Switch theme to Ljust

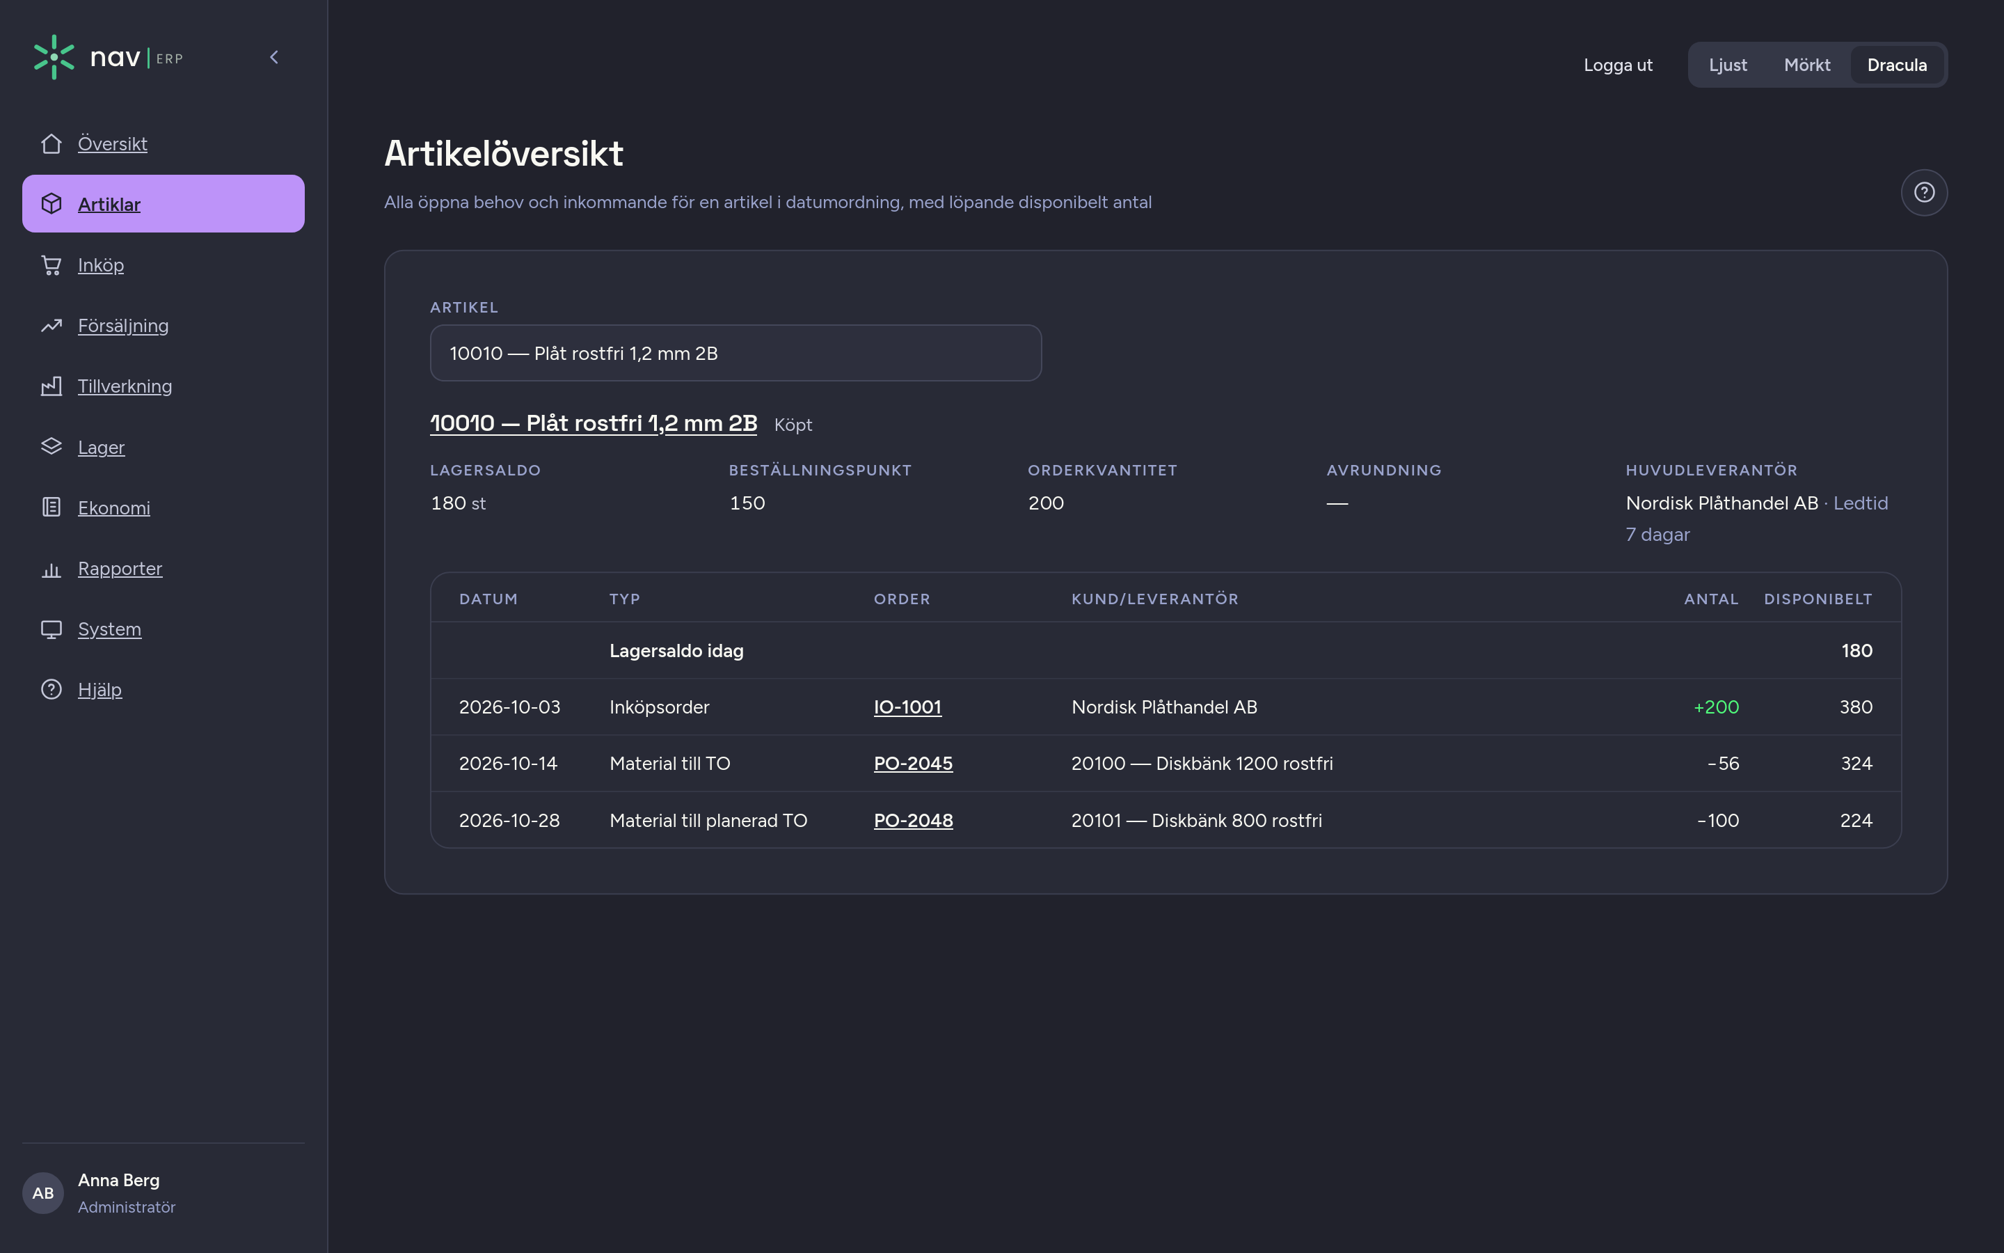1728,65
